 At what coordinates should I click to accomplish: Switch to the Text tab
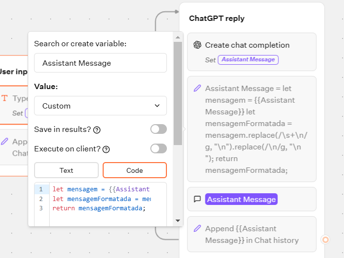tap(66, 170)
